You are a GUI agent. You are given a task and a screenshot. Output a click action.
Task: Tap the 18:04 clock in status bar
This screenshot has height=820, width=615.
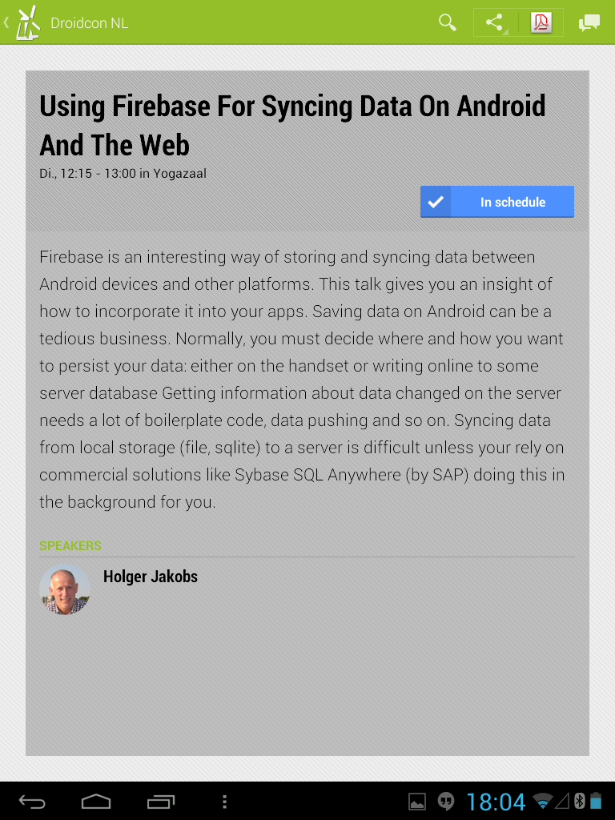click(x=495, y=802)
